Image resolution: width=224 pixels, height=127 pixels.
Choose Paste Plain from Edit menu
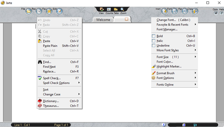(x=60, y=46)
